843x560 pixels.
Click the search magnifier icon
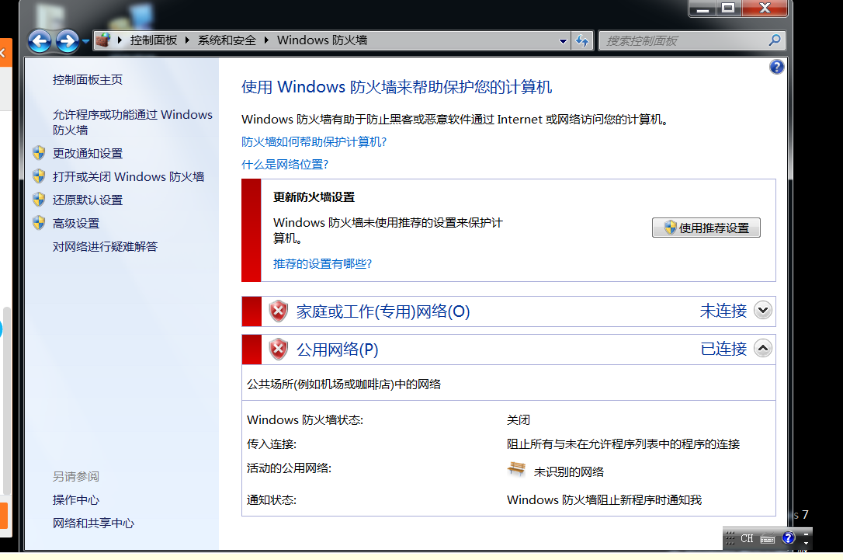[775, 40]
